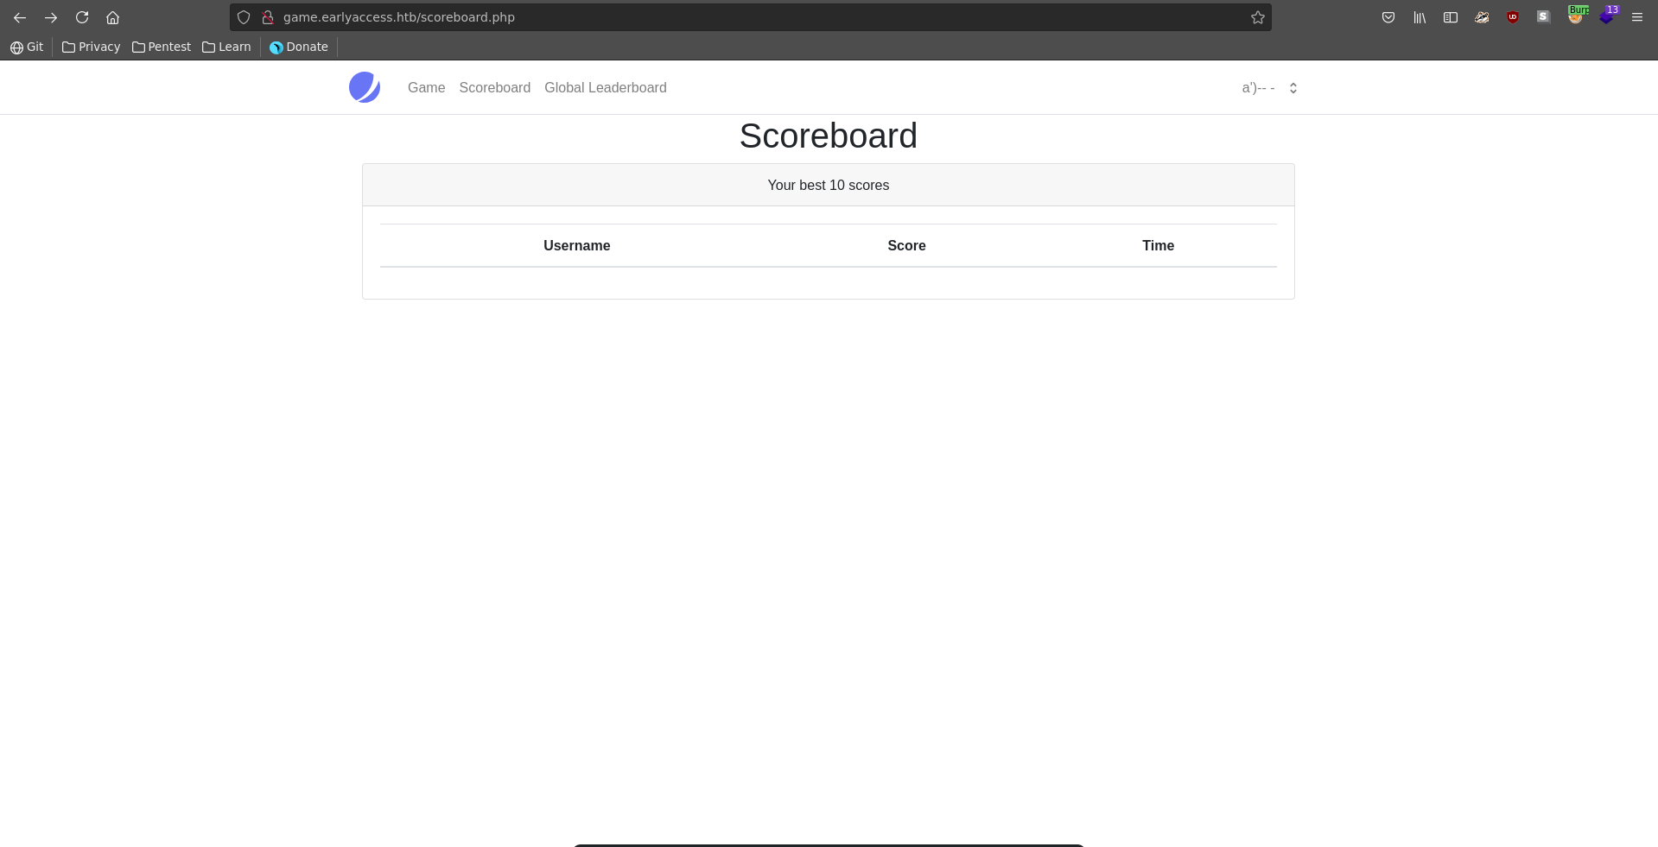Bookmark this page with the star
The height and width of the screenshot is (847, 1658).
coord(1258,17)
